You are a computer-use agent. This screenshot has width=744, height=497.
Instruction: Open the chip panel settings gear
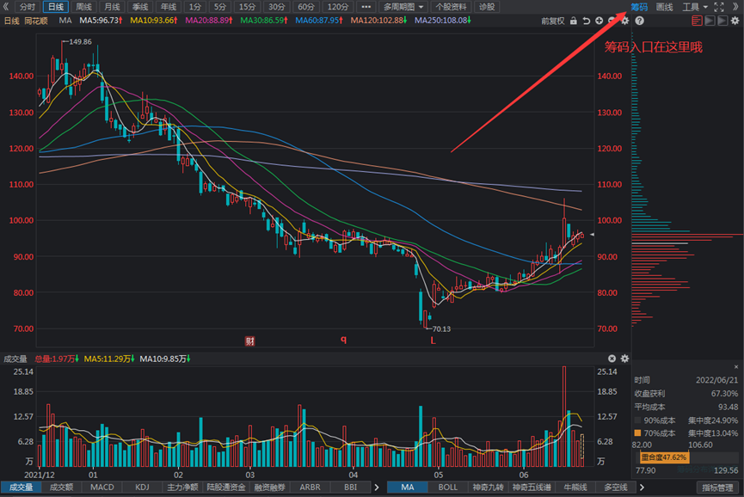coord(735,20)
